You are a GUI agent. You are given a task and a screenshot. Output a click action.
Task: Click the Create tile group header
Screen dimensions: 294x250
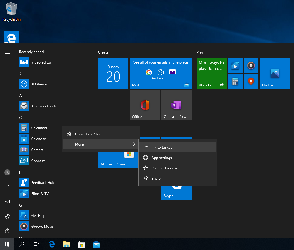tap(103, 52)
